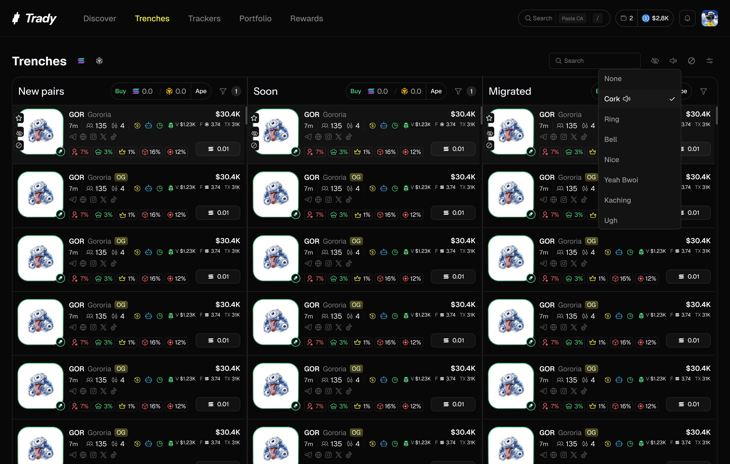Click Ape in the New pairs header
The width and height of the screenshot is (730, 464).
201,91
